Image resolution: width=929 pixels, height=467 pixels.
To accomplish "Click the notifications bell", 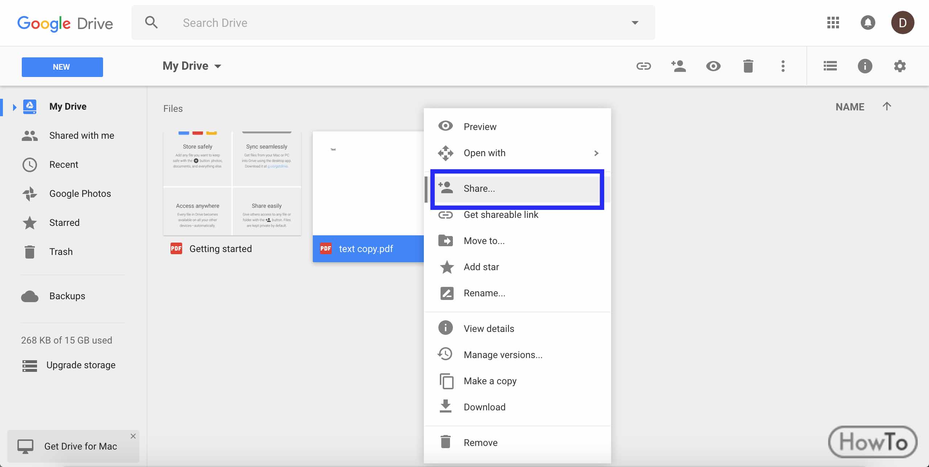I will 868,23.
